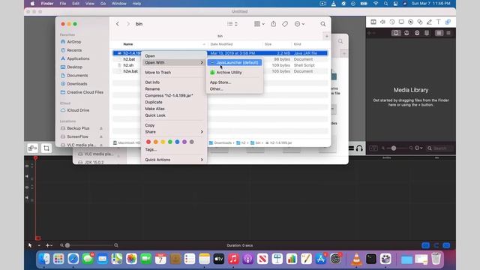Viewport: 480px width, 270px height.
Task: Click Finder search magnifier icon
Action: (323, 24)
